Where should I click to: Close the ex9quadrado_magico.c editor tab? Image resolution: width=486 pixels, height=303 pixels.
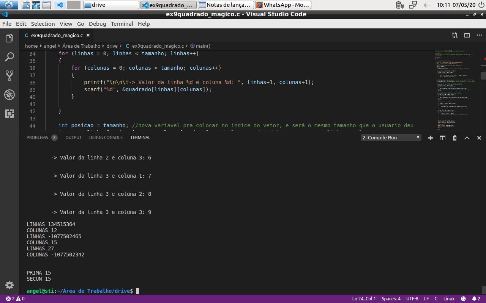[88, 35]
